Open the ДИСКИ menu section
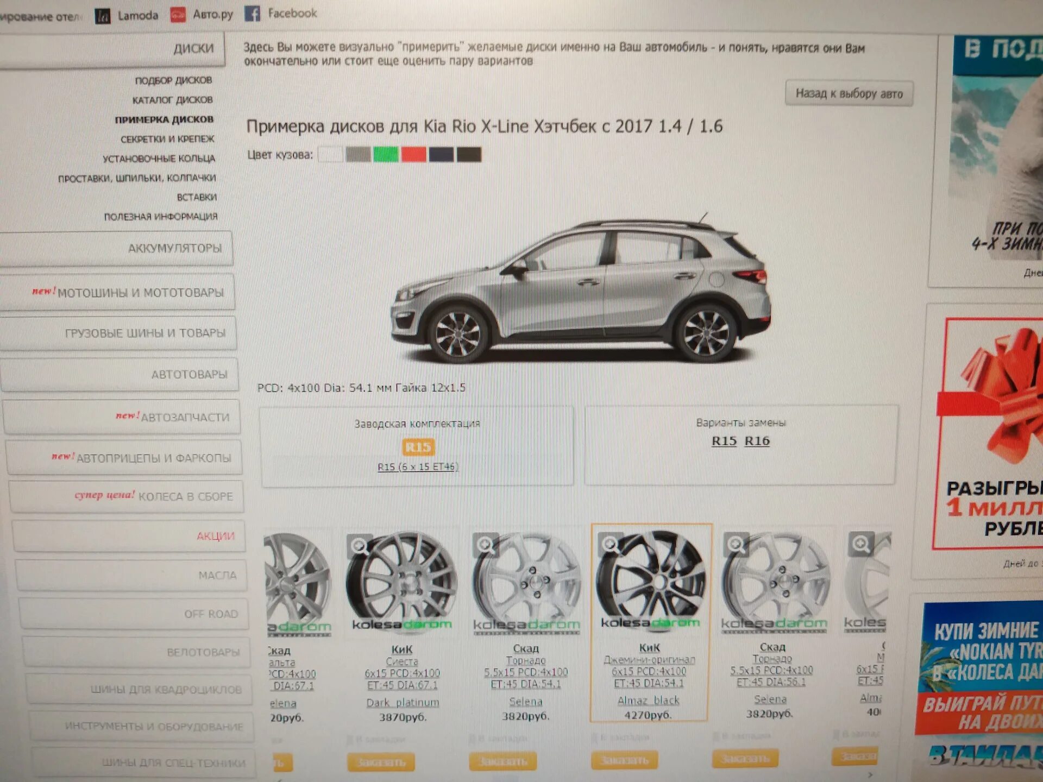1043x782 pixels. tap(112, 50)
